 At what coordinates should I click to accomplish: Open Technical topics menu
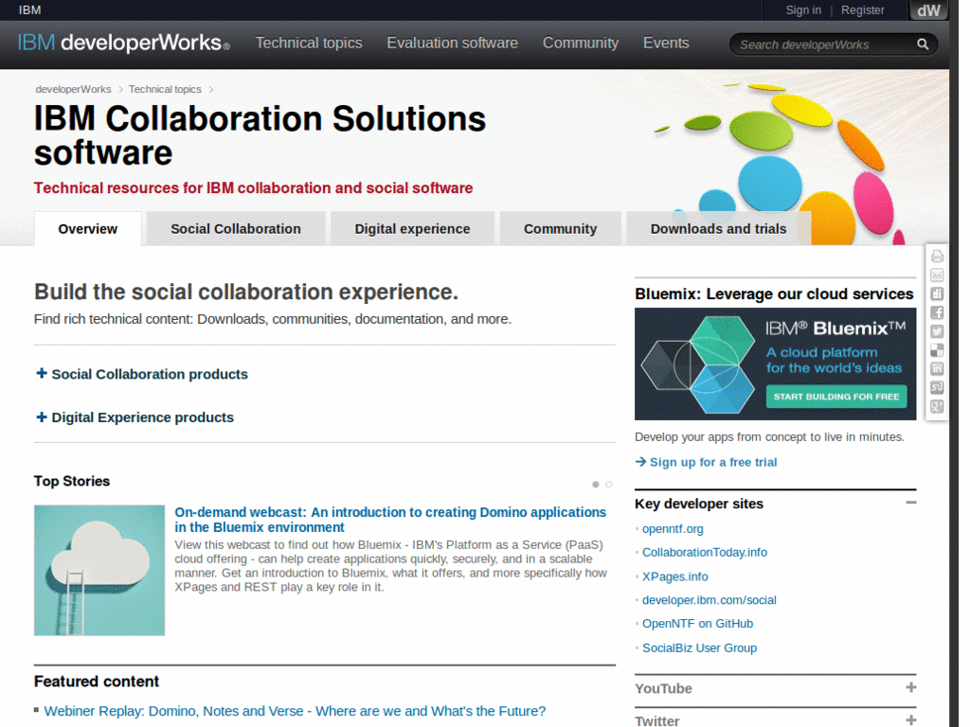click(x=309, y=43)
